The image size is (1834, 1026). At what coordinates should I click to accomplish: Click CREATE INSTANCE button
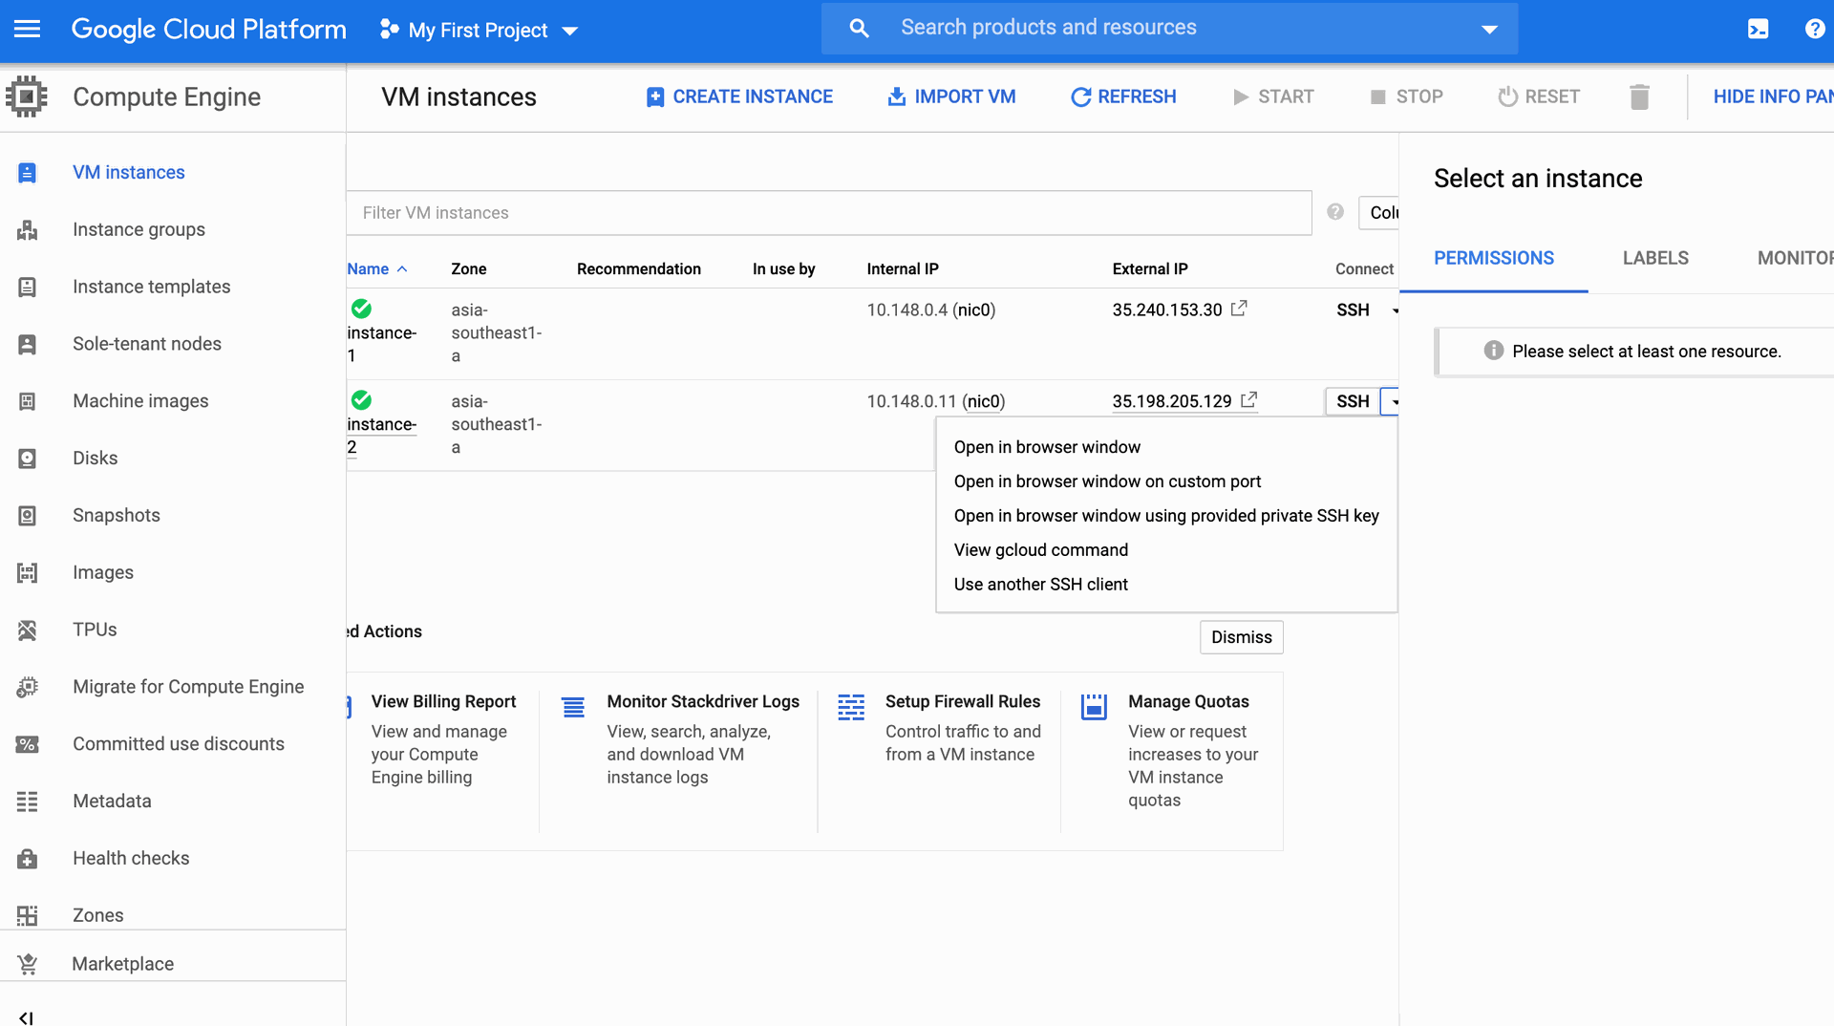click(x=739, y=96)
